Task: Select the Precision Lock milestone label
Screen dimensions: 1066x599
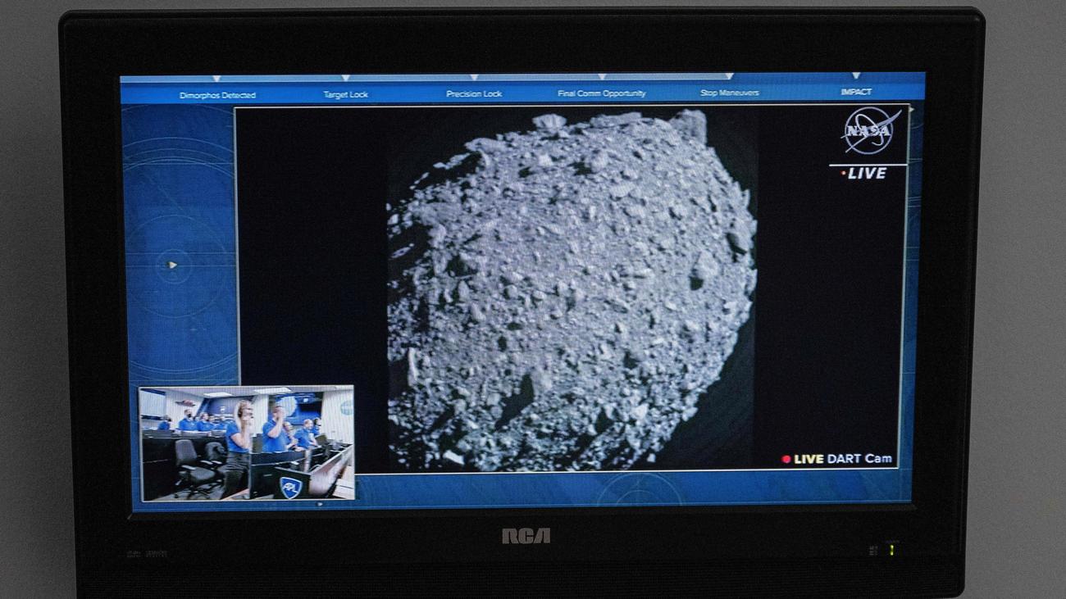Action: (473, 94)
